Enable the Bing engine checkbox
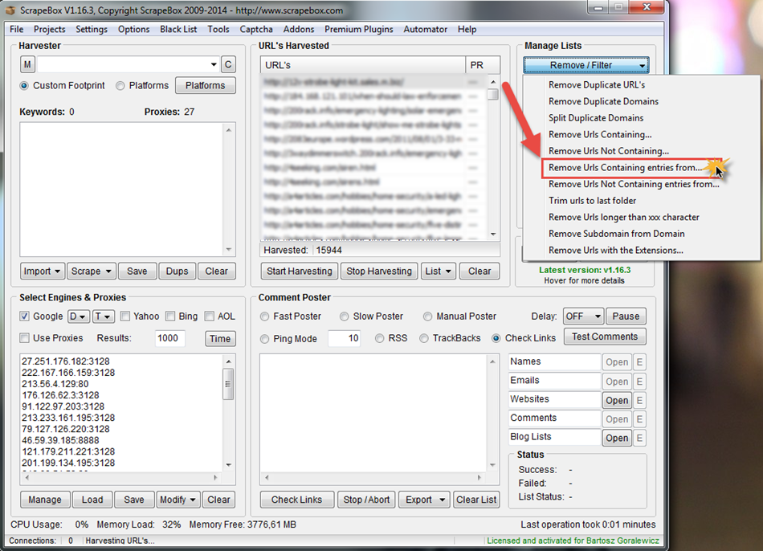763x551 pixels. (170, 316)
